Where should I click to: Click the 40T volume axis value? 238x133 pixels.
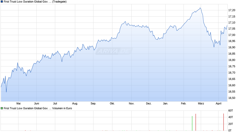click(x=231, y=117)
